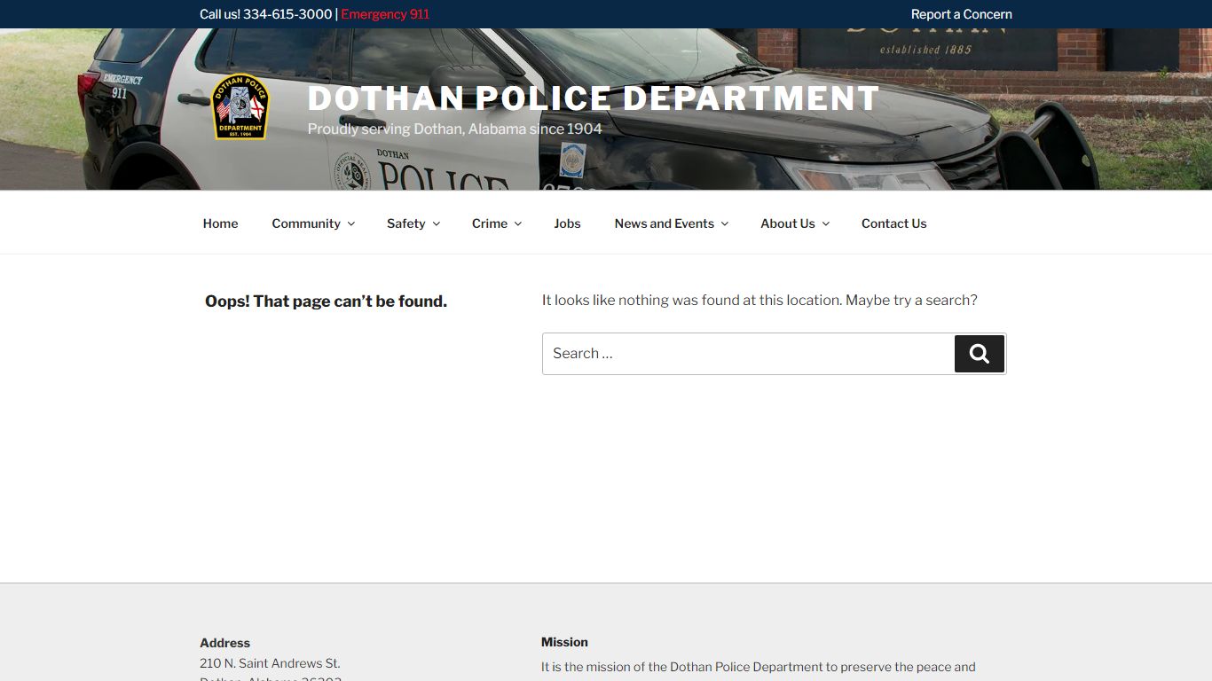1212x681 pixels.
Task: Click the 'Oops! That page can't be found.' heading
Action: coord(326,301)
